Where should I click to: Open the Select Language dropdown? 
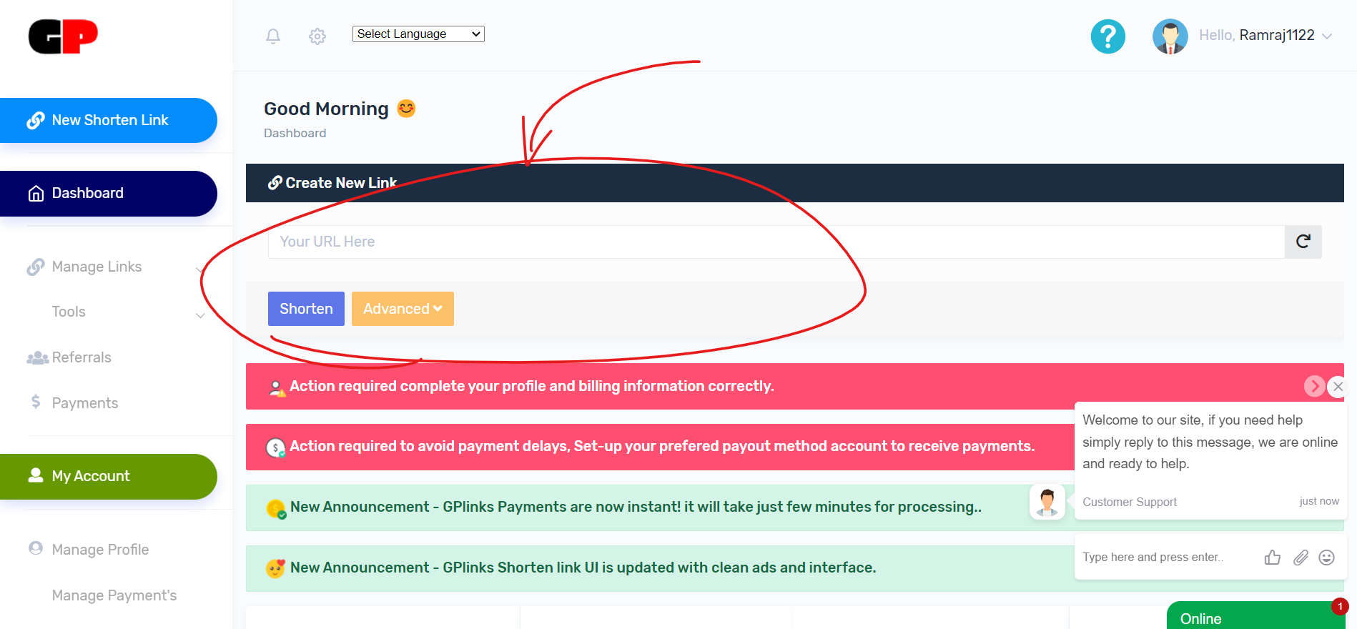418,34
